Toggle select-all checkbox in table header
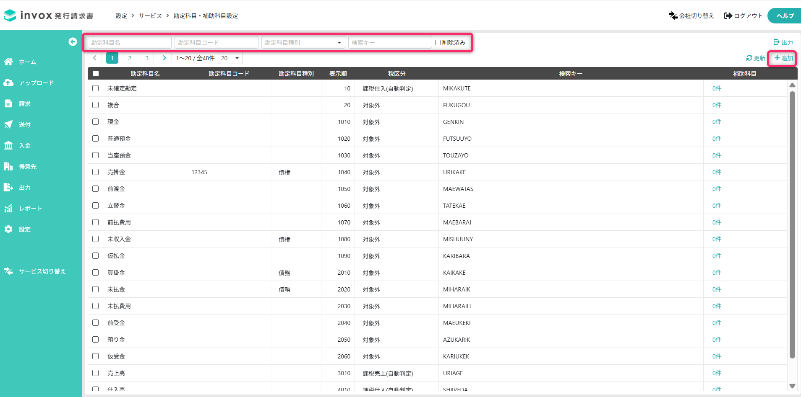 96,73
